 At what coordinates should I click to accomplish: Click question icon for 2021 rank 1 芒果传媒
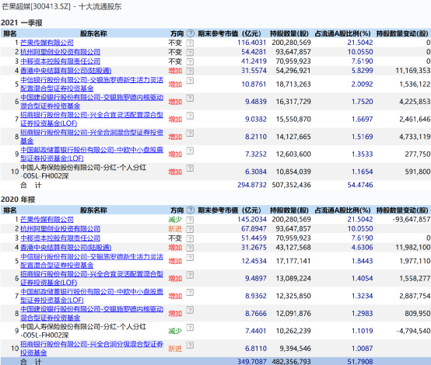pyautogui.click(x=190, y=43)
